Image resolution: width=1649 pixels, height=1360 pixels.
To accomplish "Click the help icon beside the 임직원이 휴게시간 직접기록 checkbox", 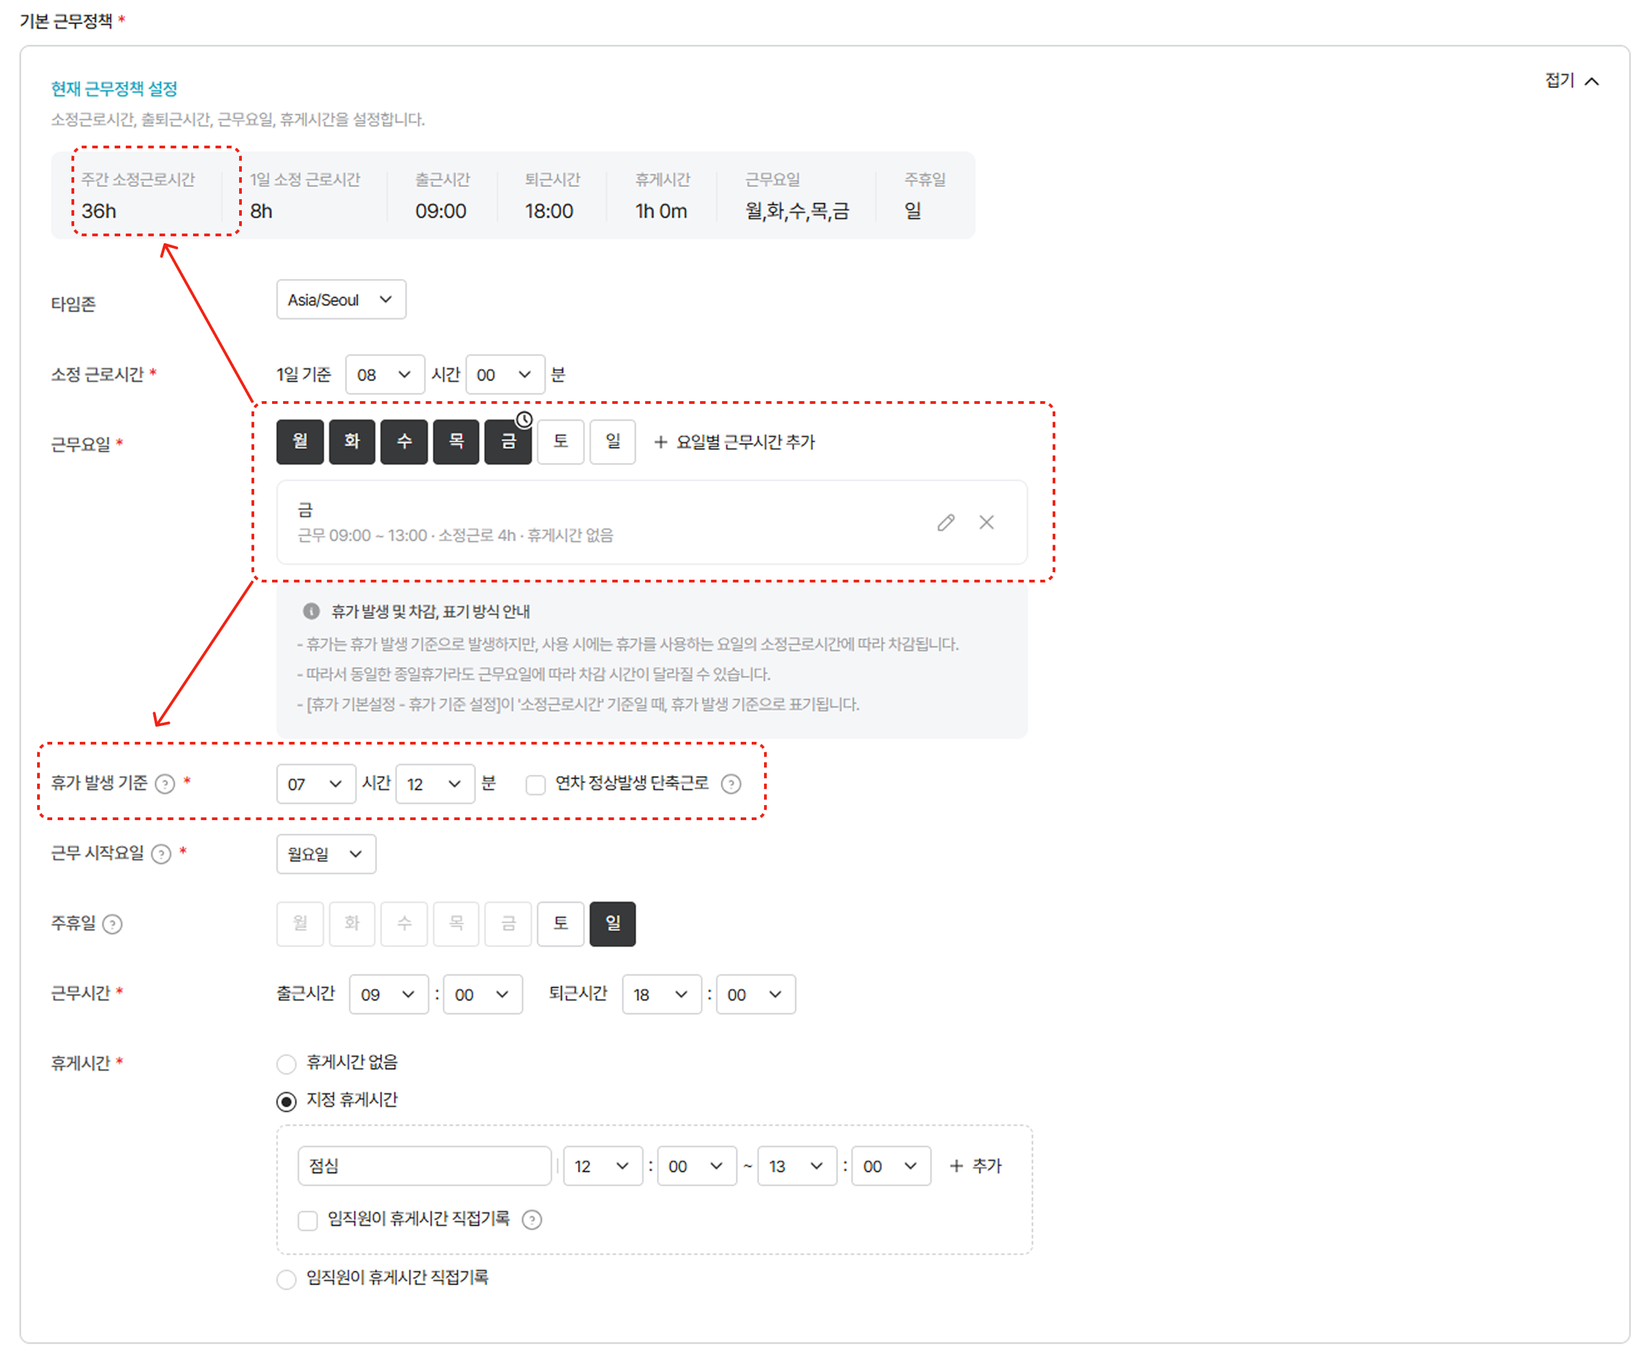I will pyautogui.click(x=532, y=1220).
